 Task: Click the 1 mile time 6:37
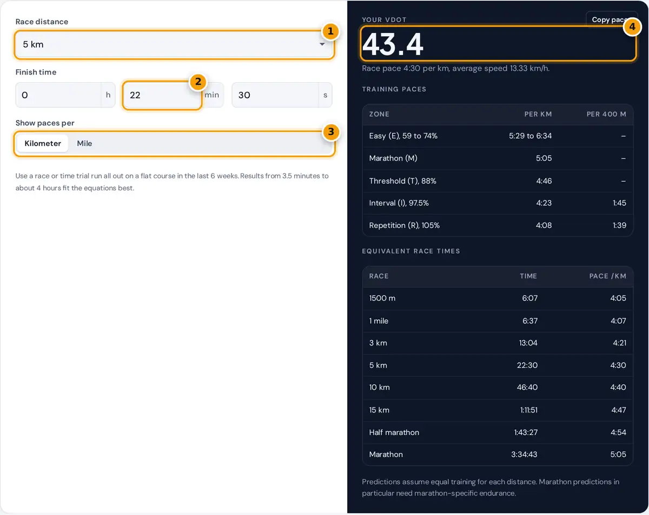[529, 321]
